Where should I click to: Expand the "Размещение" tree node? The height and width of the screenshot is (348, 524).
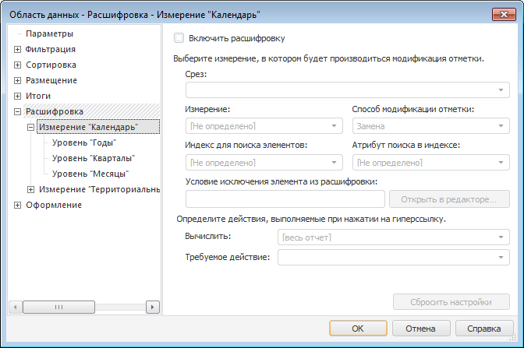(x=17, y=80)
